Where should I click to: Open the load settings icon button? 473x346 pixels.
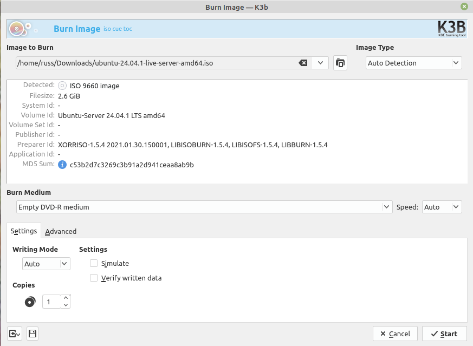coord(15,334)
